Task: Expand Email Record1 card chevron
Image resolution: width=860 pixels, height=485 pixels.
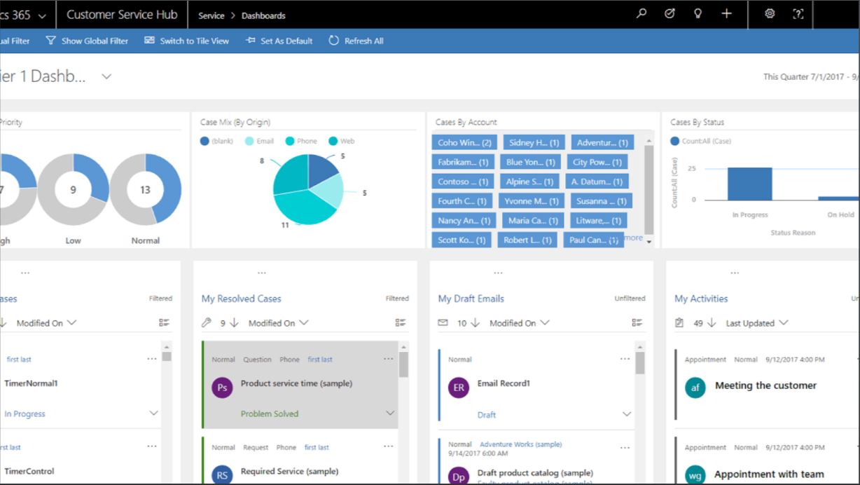Action: (x=627, y=414)
